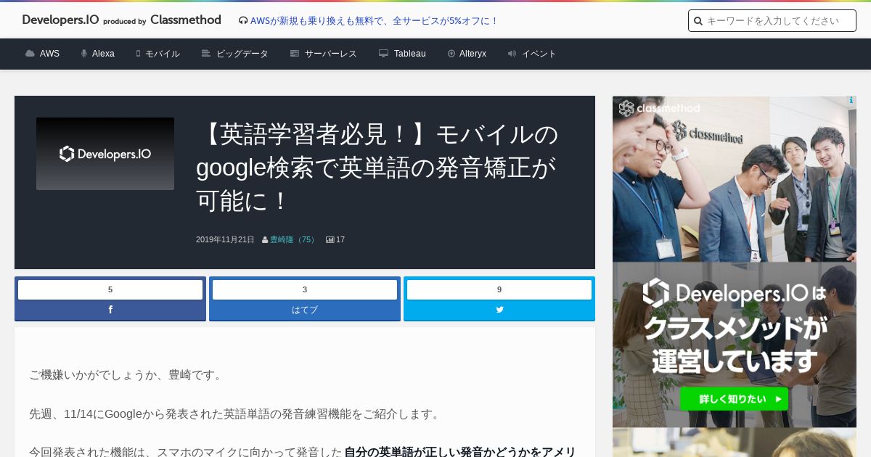The height and width of the screenshot is (457, 871).
Task: Click the Developers.IO article thumbnail image
Action: 105,154
